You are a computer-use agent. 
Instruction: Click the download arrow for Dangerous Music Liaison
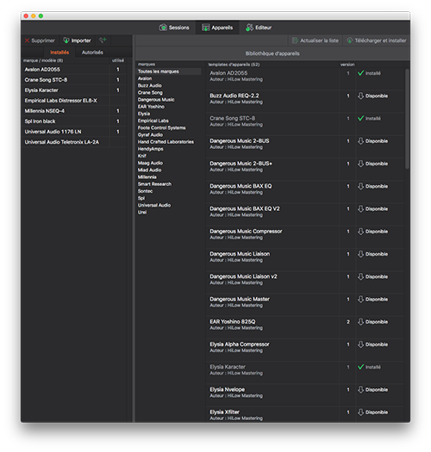click(360, 254)
